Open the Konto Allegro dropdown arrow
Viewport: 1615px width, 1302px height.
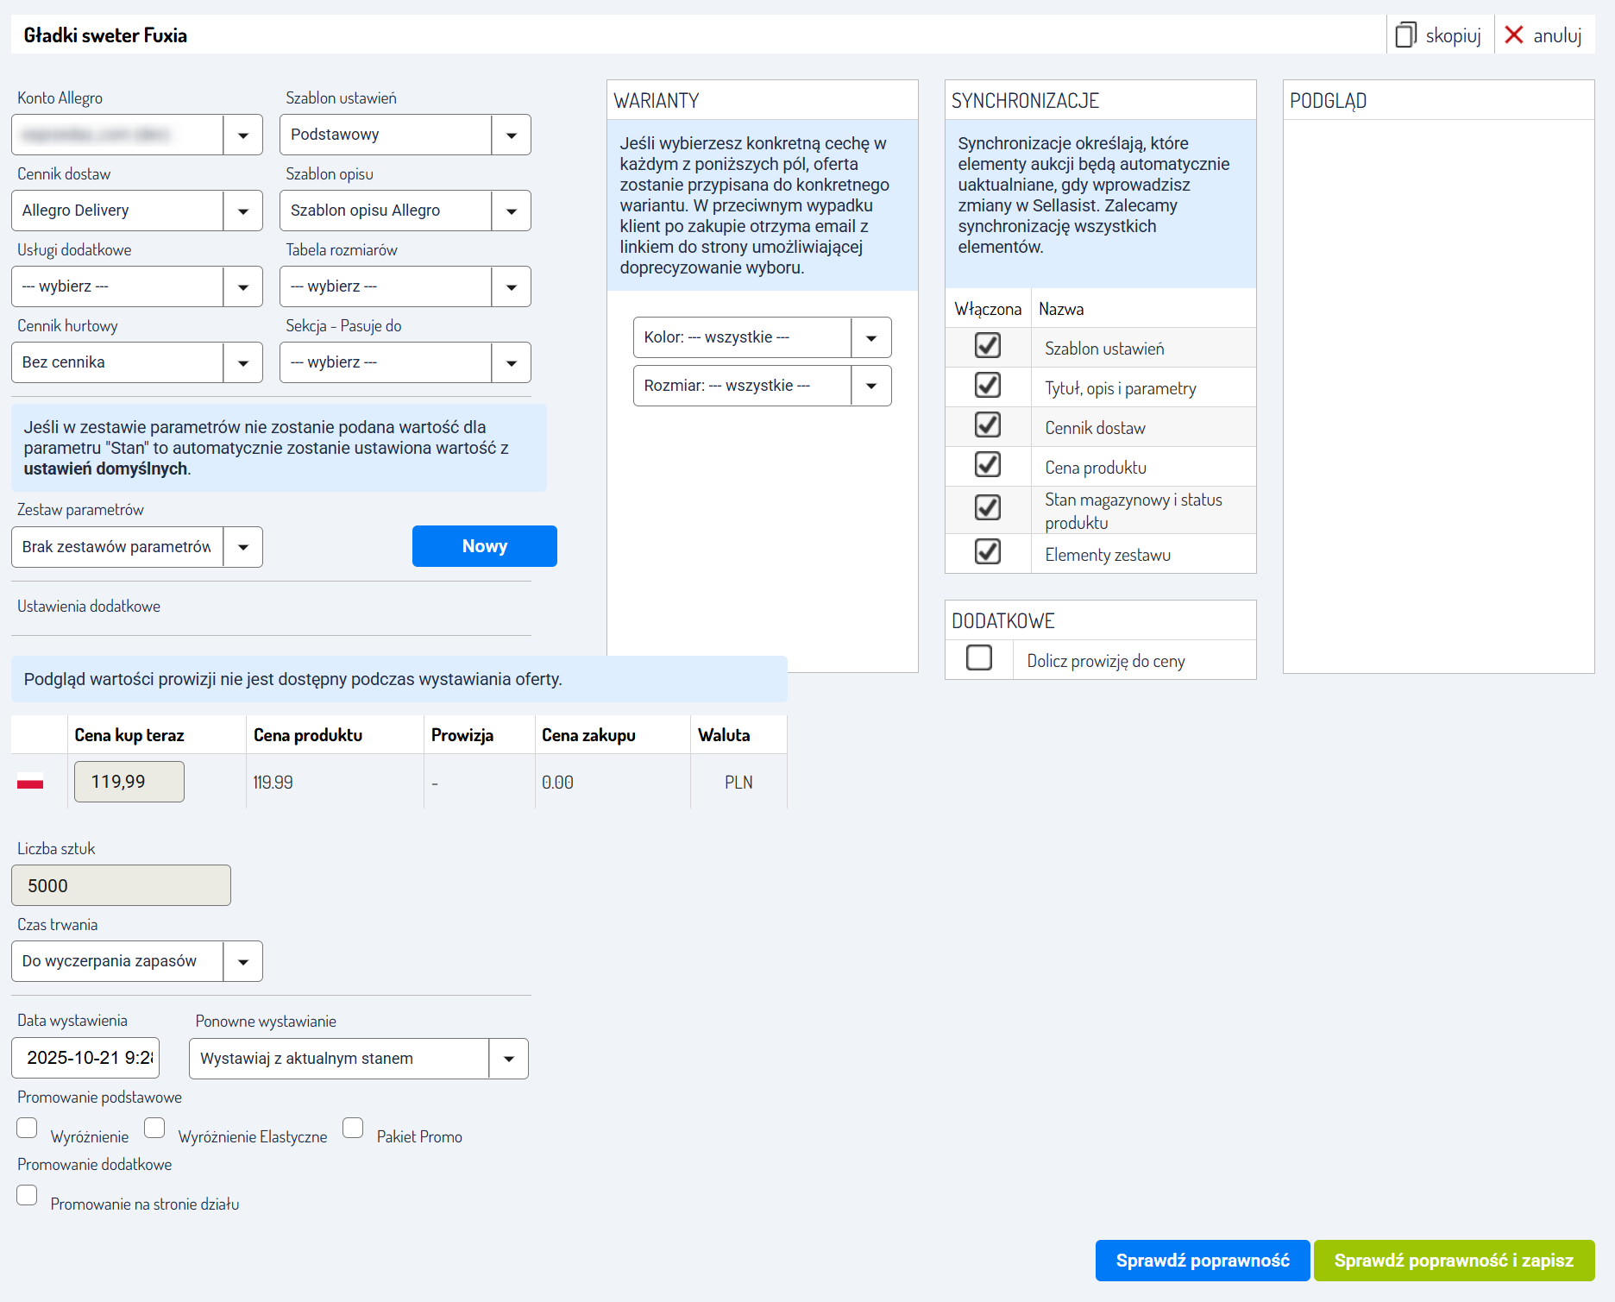coord(243,135)
